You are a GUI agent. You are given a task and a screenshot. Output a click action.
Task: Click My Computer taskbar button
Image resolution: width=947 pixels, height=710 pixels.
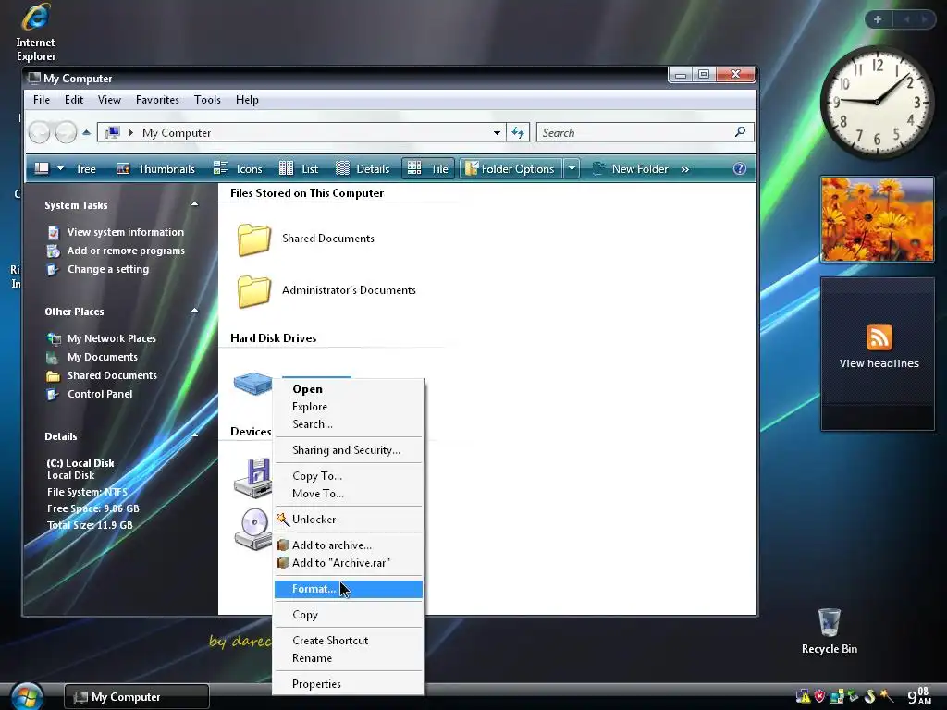click(137, 697)
